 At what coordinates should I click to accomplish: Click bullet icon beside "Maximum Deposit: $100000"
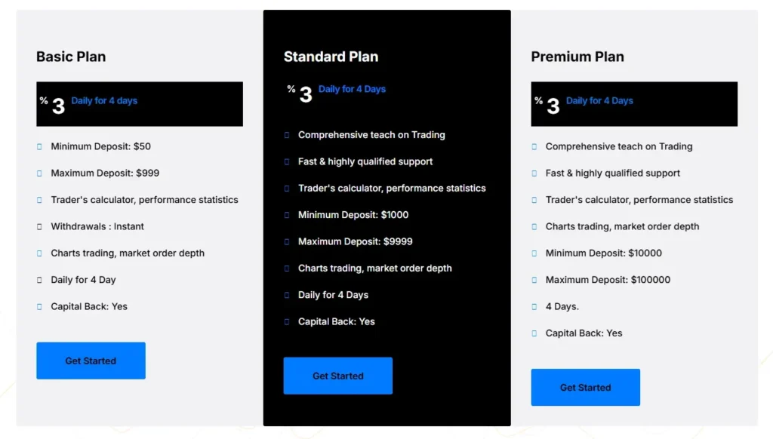(534, 280)
